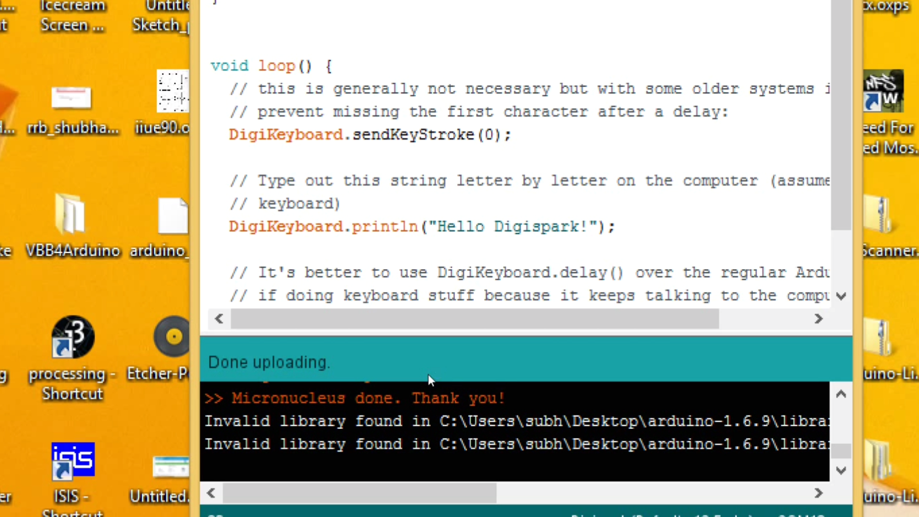Screen dimensions: 919x517
Task: Scroll right using the bottom scrollbar
Action: pos(818,493)
